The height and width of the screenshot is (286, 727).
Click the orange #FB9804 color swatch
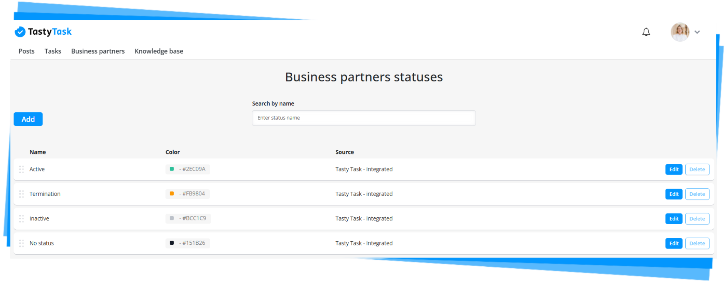[171, 194]
